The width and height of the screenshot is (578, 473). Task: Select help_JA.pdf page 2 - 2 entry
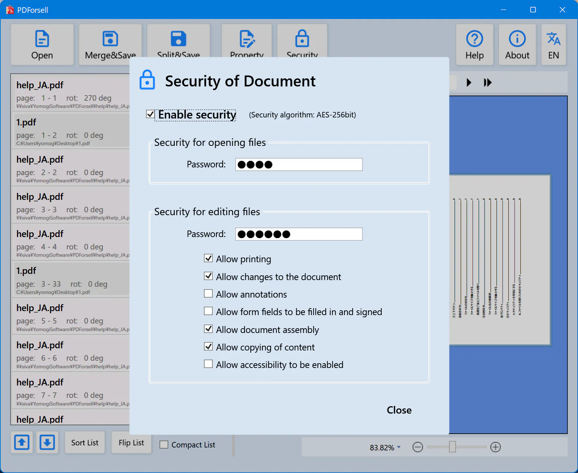tap(71, 168)
